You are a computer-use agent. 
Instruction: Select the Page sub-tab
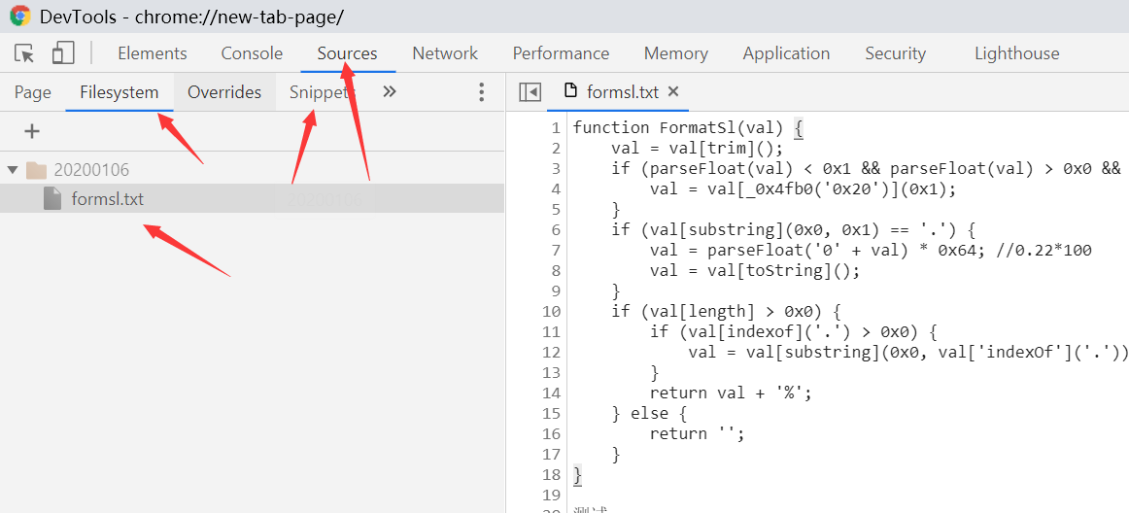pos(32,92)
